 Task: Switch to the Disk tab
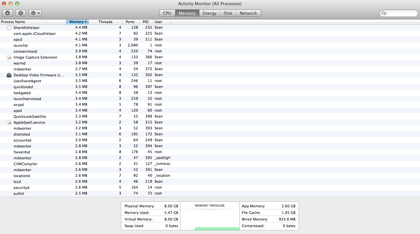pyautogui.click(x=228, y=13)
